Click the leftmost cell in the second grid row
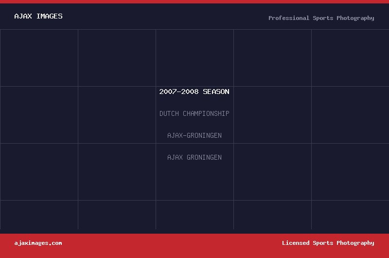Image resolution: width=389 pixels, height=258 pixels. pyautogui.click(x=39, y=115)
